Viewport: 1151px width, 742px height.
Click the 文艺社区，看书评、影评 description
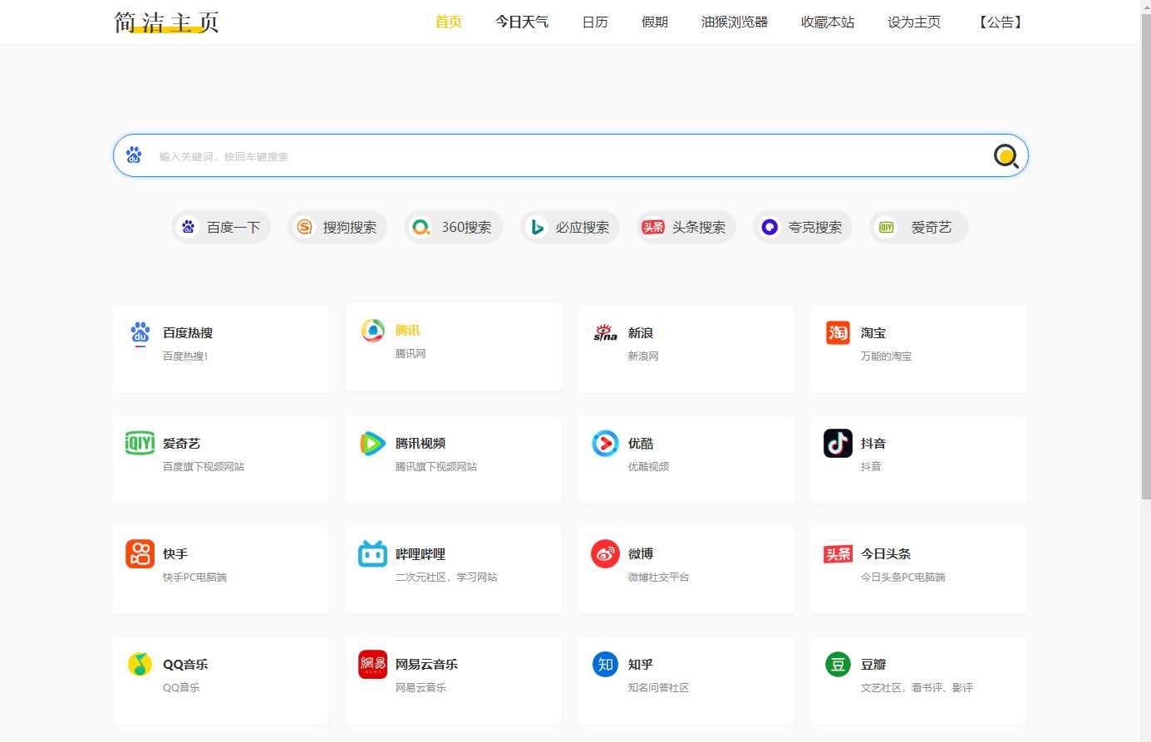click(x=917, y=688)
